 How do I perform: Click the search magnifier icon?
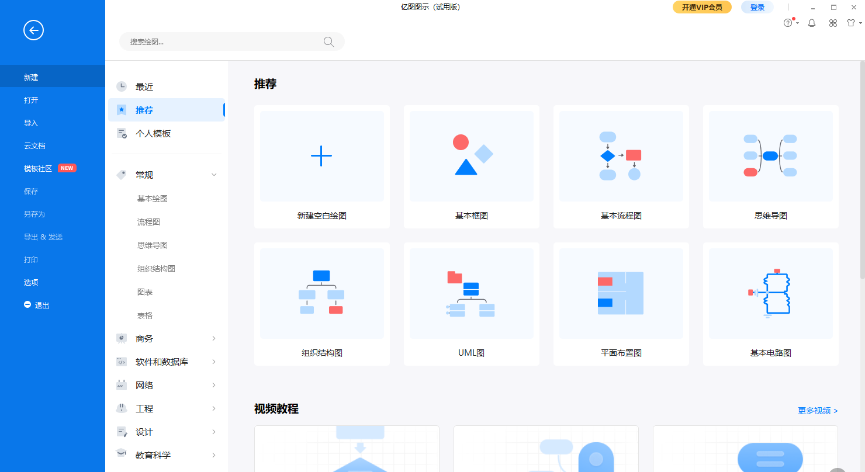328,41
